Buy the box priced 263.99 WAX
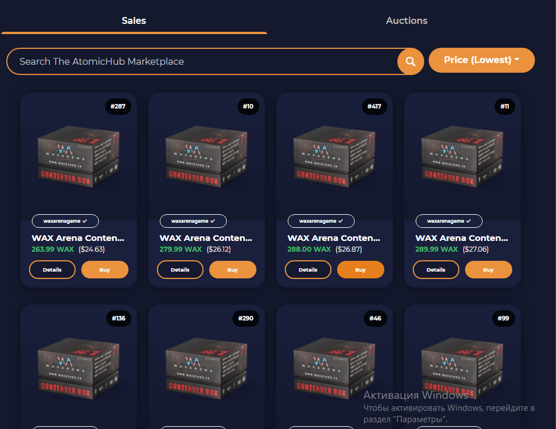This screenshot has height=429, width=556. coord(105,270)
